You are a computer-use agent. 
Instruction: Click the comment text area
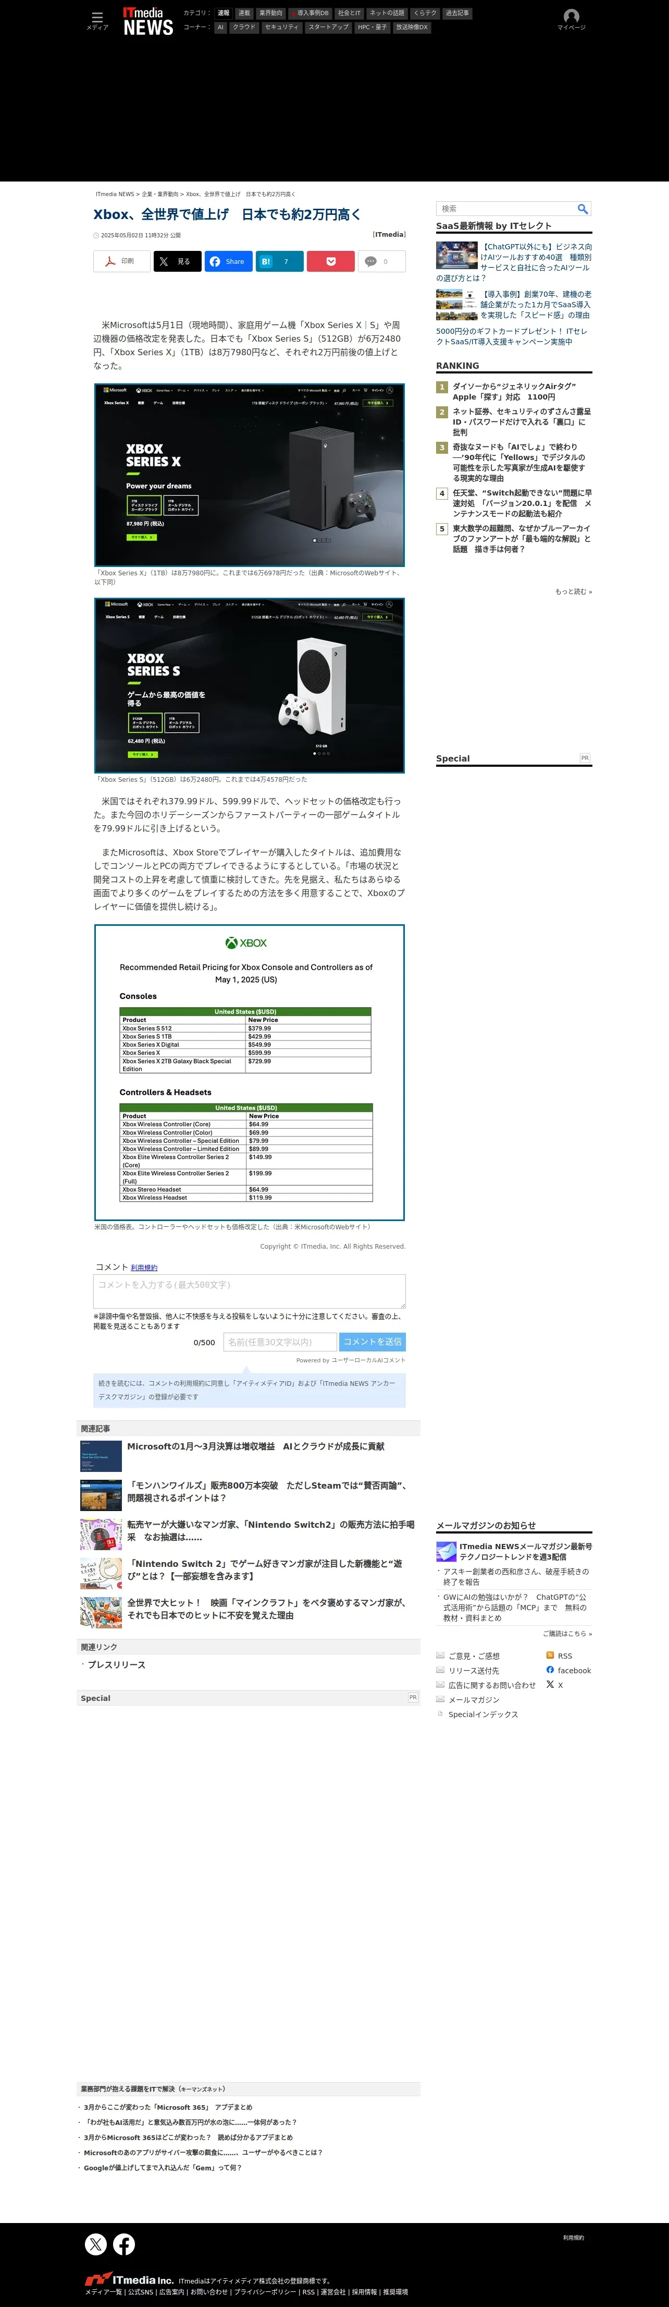(x=250, y=1290)
